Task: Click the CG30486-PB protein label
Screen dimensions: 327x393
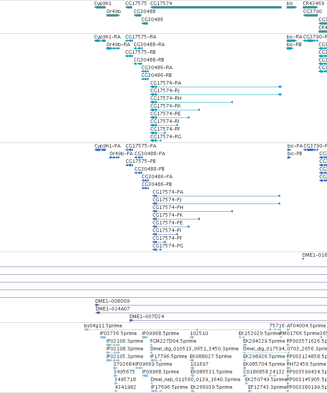Action: (x=157, y=184)
